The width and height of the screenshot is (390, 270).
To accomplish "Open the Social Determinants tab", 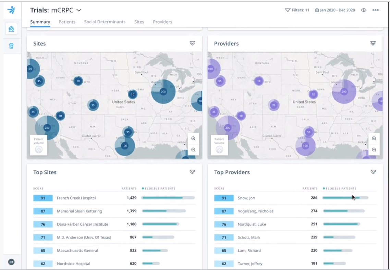I will pos(105,22).
